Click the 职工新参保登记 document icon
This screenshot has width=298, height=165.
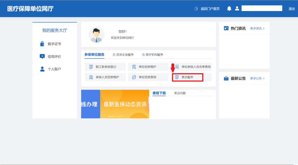[91, 67]
